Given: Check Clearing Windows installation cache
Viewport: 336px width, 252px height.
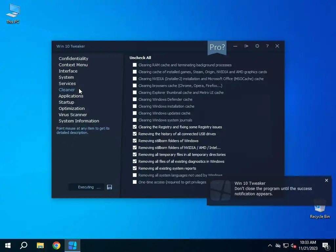Looking at the screenshot, I should point(135,106).
